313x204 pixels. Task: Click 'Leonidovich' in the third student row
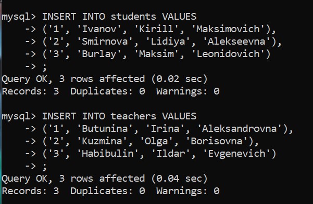228,54
